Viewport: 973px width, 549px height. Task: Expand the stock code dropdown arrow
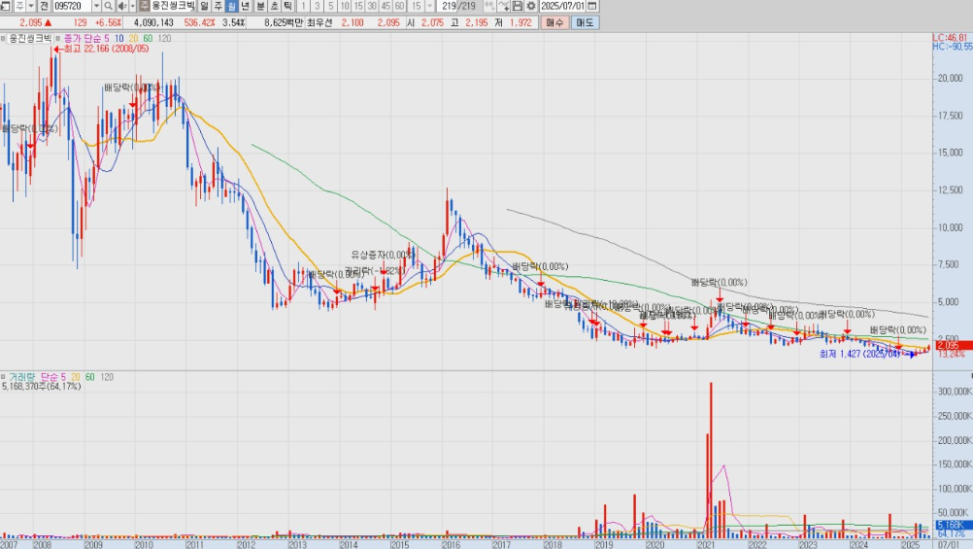[96, 6]
